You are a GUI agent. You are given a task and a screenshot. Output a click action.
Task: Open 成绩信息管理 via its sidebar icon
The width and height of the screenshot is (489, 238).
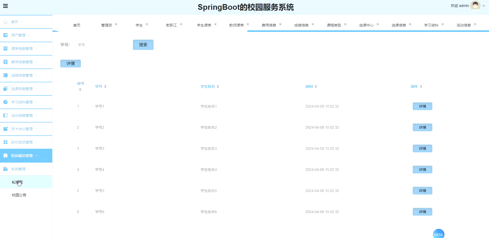click(x=5, y=75)
